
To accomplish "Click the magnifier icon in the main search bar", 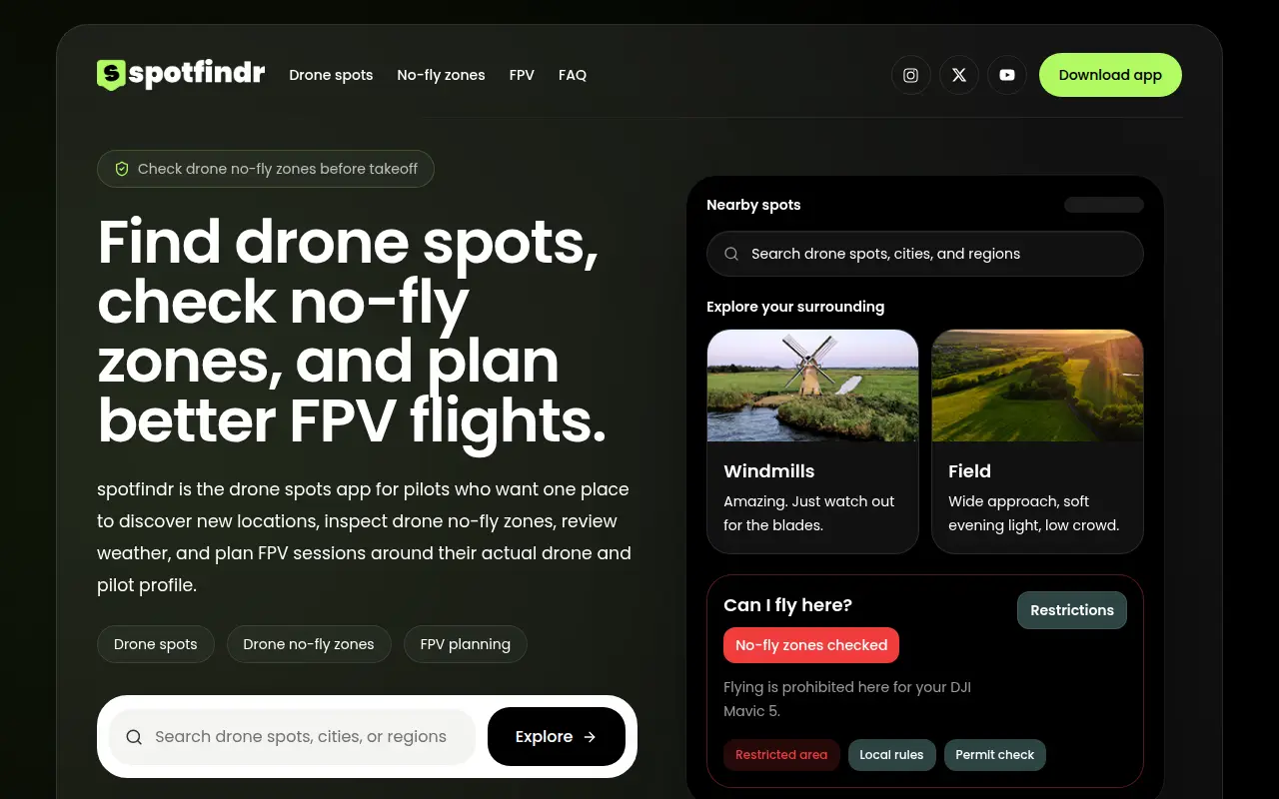I will coord(134,737).
